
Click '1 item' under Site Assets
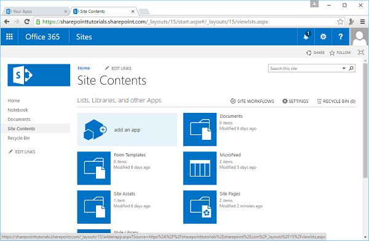click(119, 200)
